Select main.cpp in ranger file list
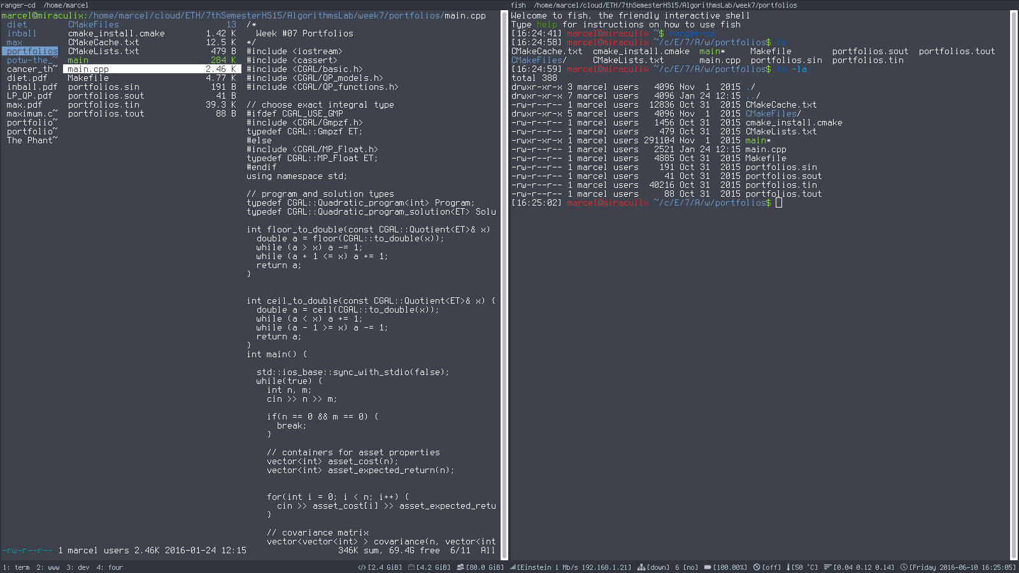This screenshot has height=573, width=1019. 152,69
